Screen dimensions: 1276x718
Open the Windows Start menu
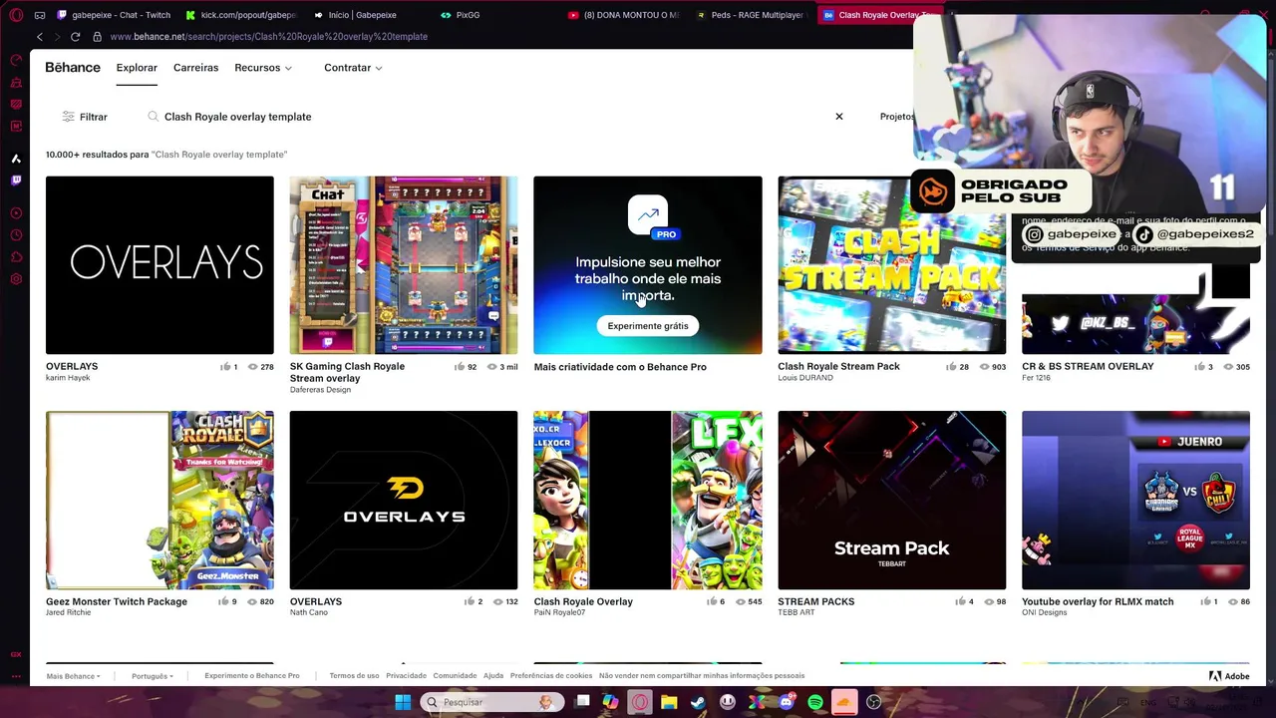coord(403,702)
